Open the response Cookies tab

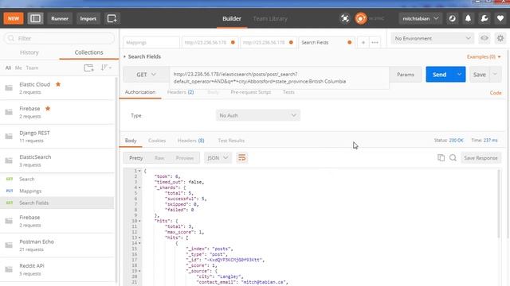point(157,141)
